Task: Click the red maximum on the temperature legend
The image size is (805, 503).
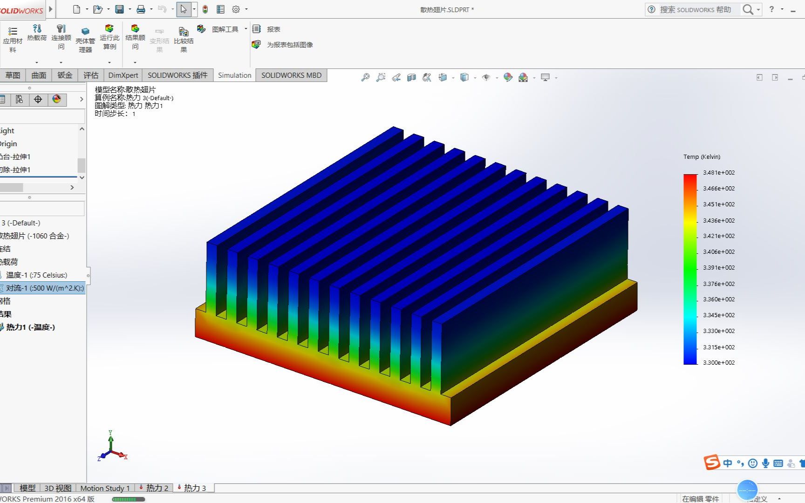Action: pyautogui.click(x=689, y=175)
